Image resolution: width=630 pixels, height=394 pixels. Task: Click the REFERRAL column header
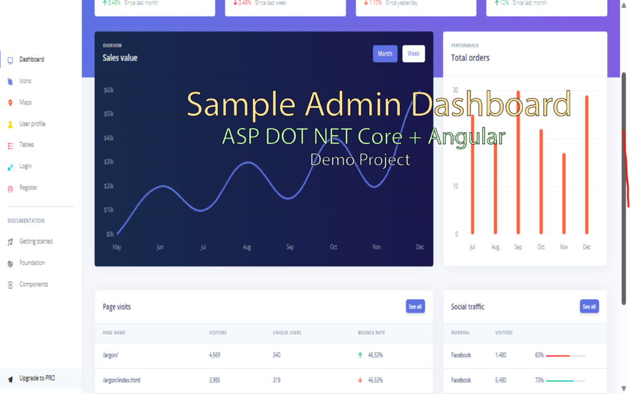460,332
